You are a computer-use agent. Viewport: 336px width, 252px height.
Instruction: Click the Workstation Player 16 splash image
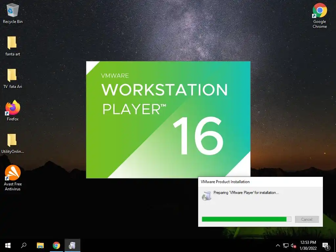[168, 119]
